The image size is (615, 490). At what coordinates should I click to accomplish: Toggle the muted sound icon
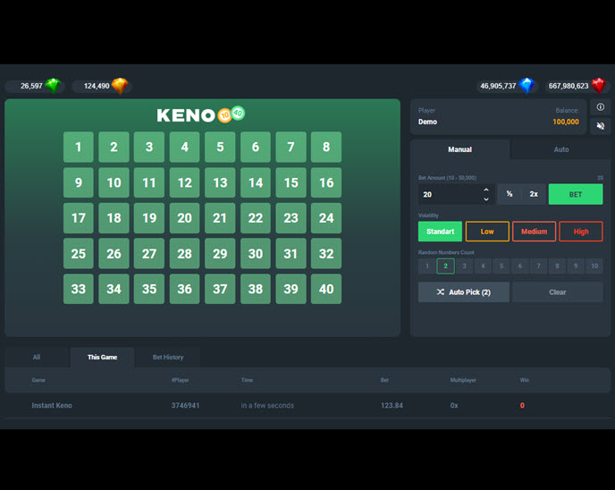600,126
